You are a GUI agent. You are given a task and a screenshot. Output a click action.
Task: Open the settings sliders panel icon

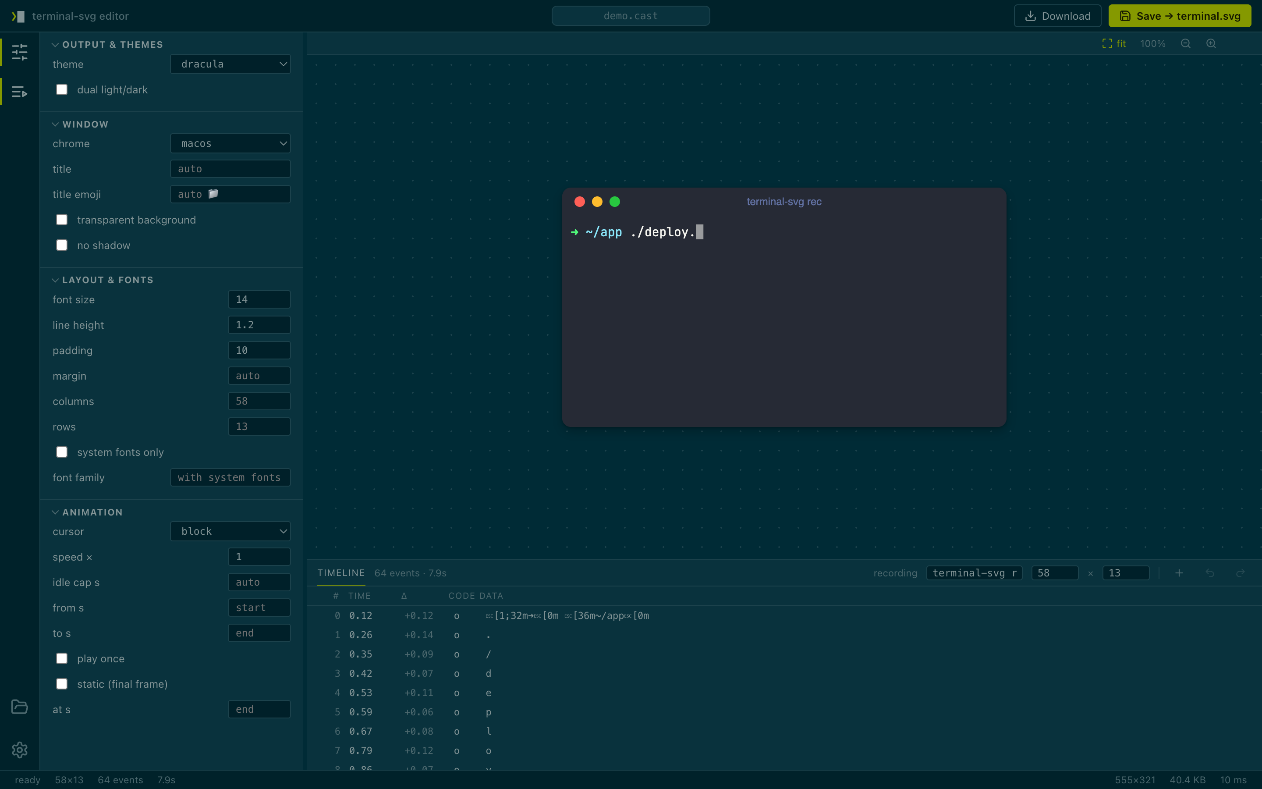click(x=19, y=52)
